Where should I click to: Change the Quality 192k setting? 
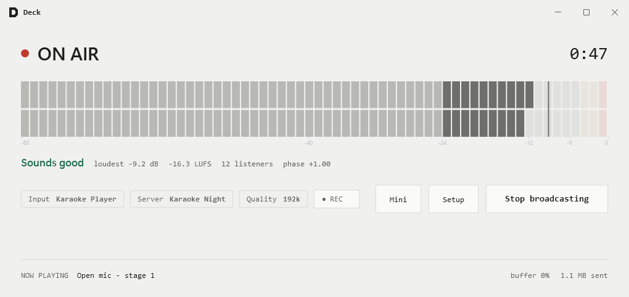(273, 199)
